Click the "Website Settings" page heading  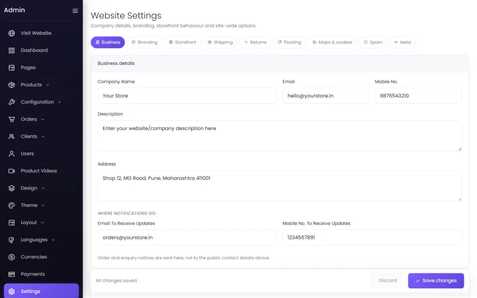(126, 15)
